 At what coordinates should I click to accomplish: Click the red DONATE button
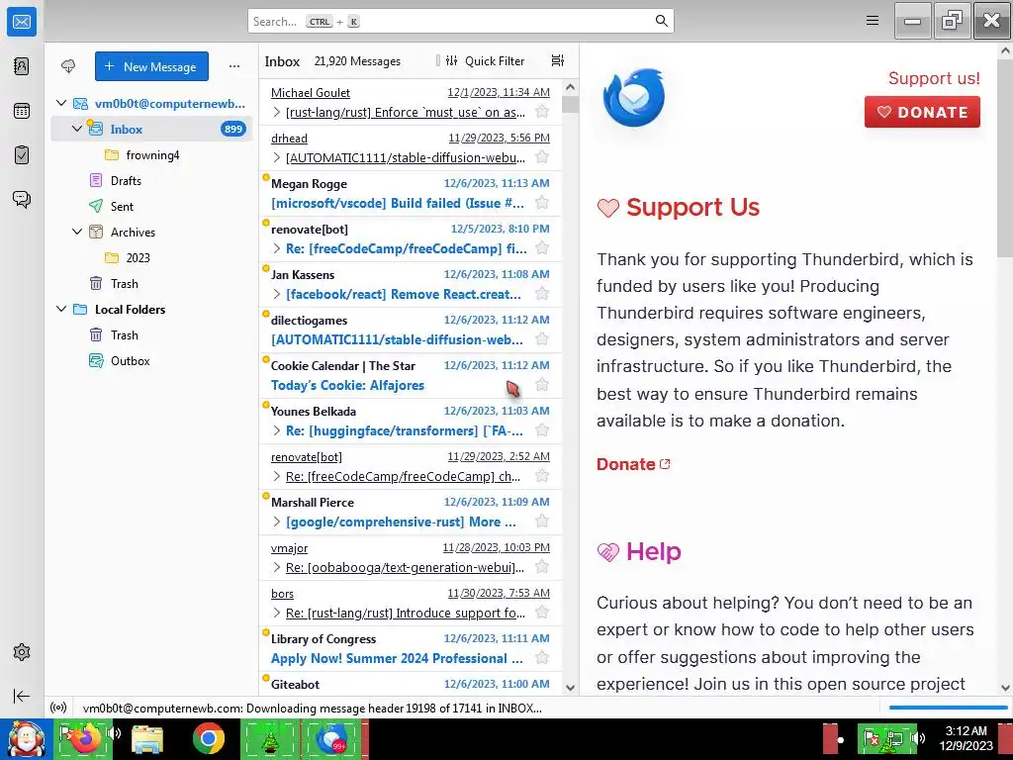[922, 112]
